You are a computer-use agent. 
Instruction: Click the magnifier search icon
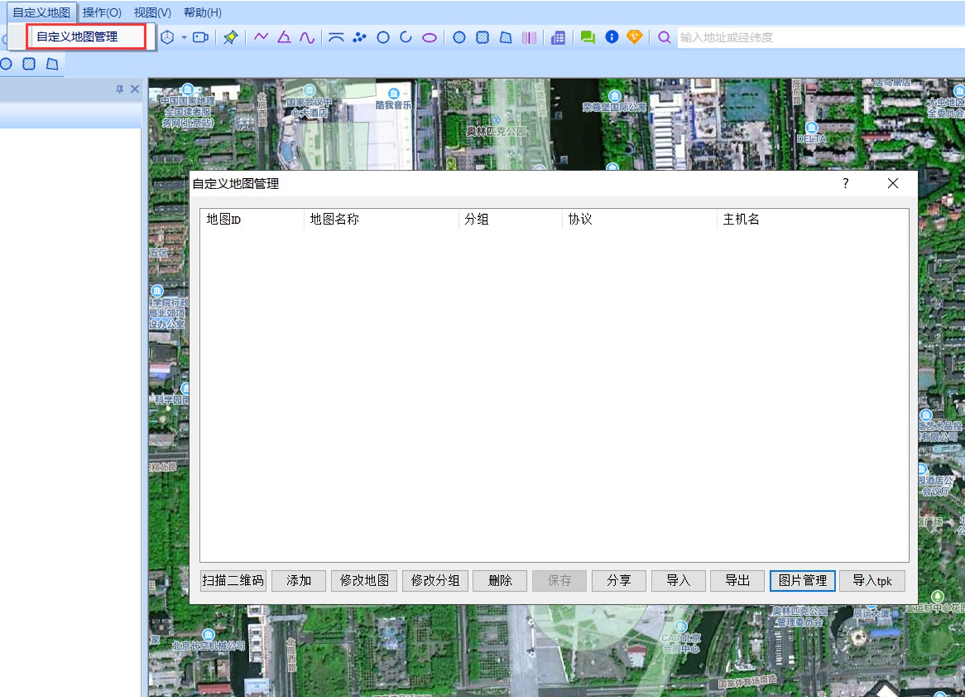(x=664, y=37)
